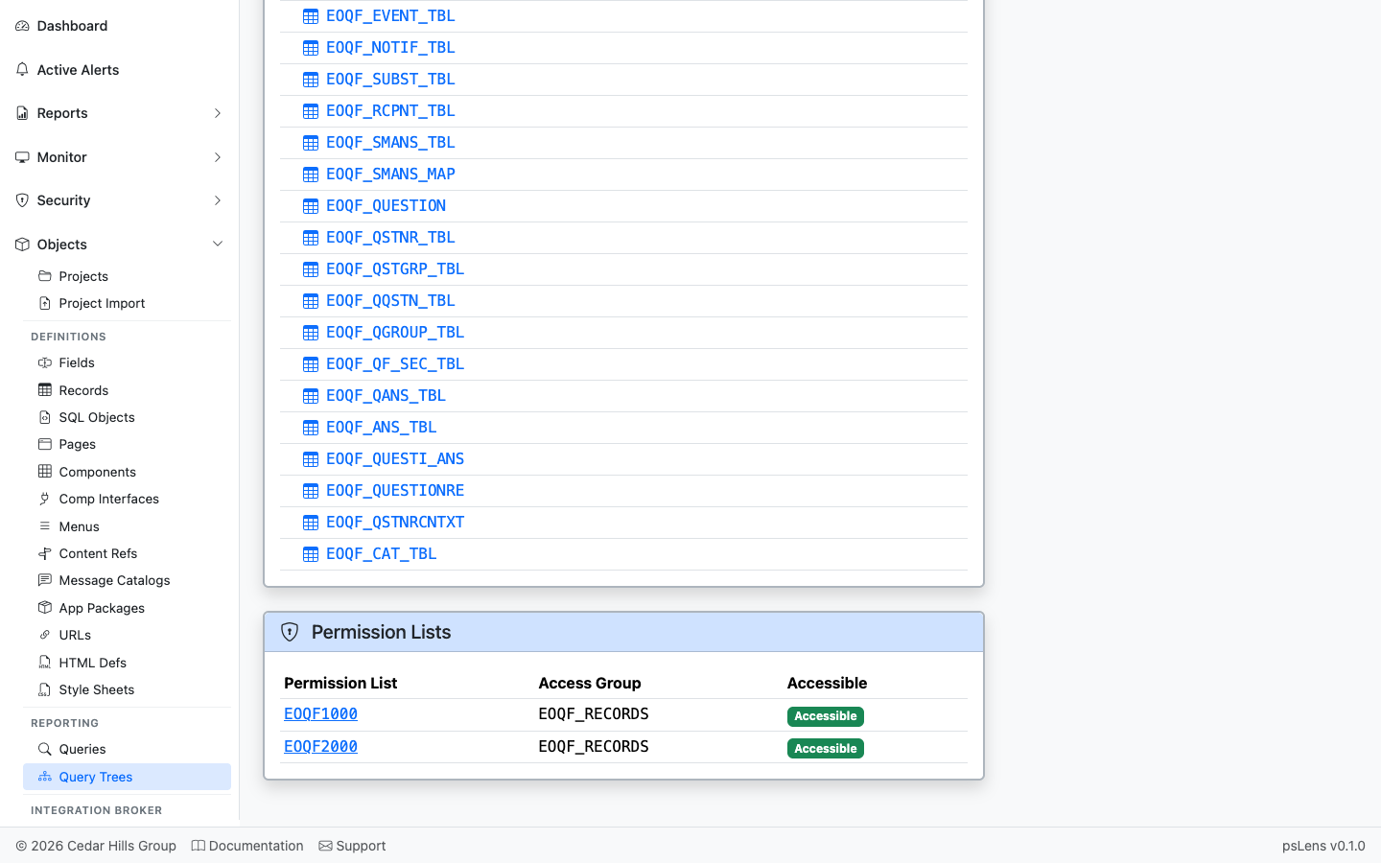
Task: Click the Security shield icon in sidebar
Action: pos(22,200)
